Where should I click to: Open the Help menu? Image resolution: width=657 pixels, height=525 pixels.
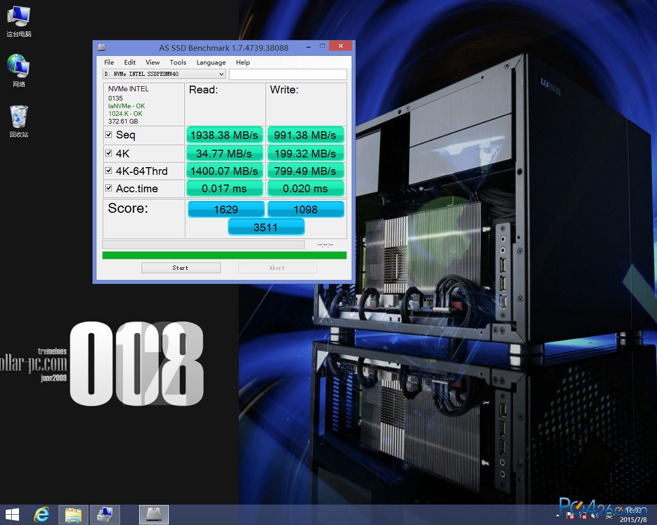(243, 63)
